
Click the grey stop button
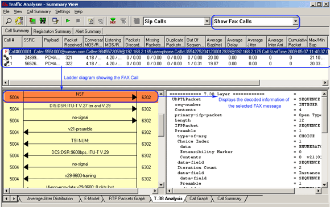(x=78, y=21)
